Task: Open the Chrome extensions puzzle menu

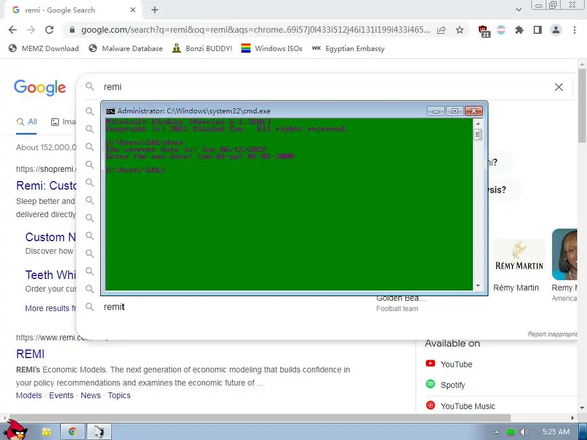Action: pos(519,30)
